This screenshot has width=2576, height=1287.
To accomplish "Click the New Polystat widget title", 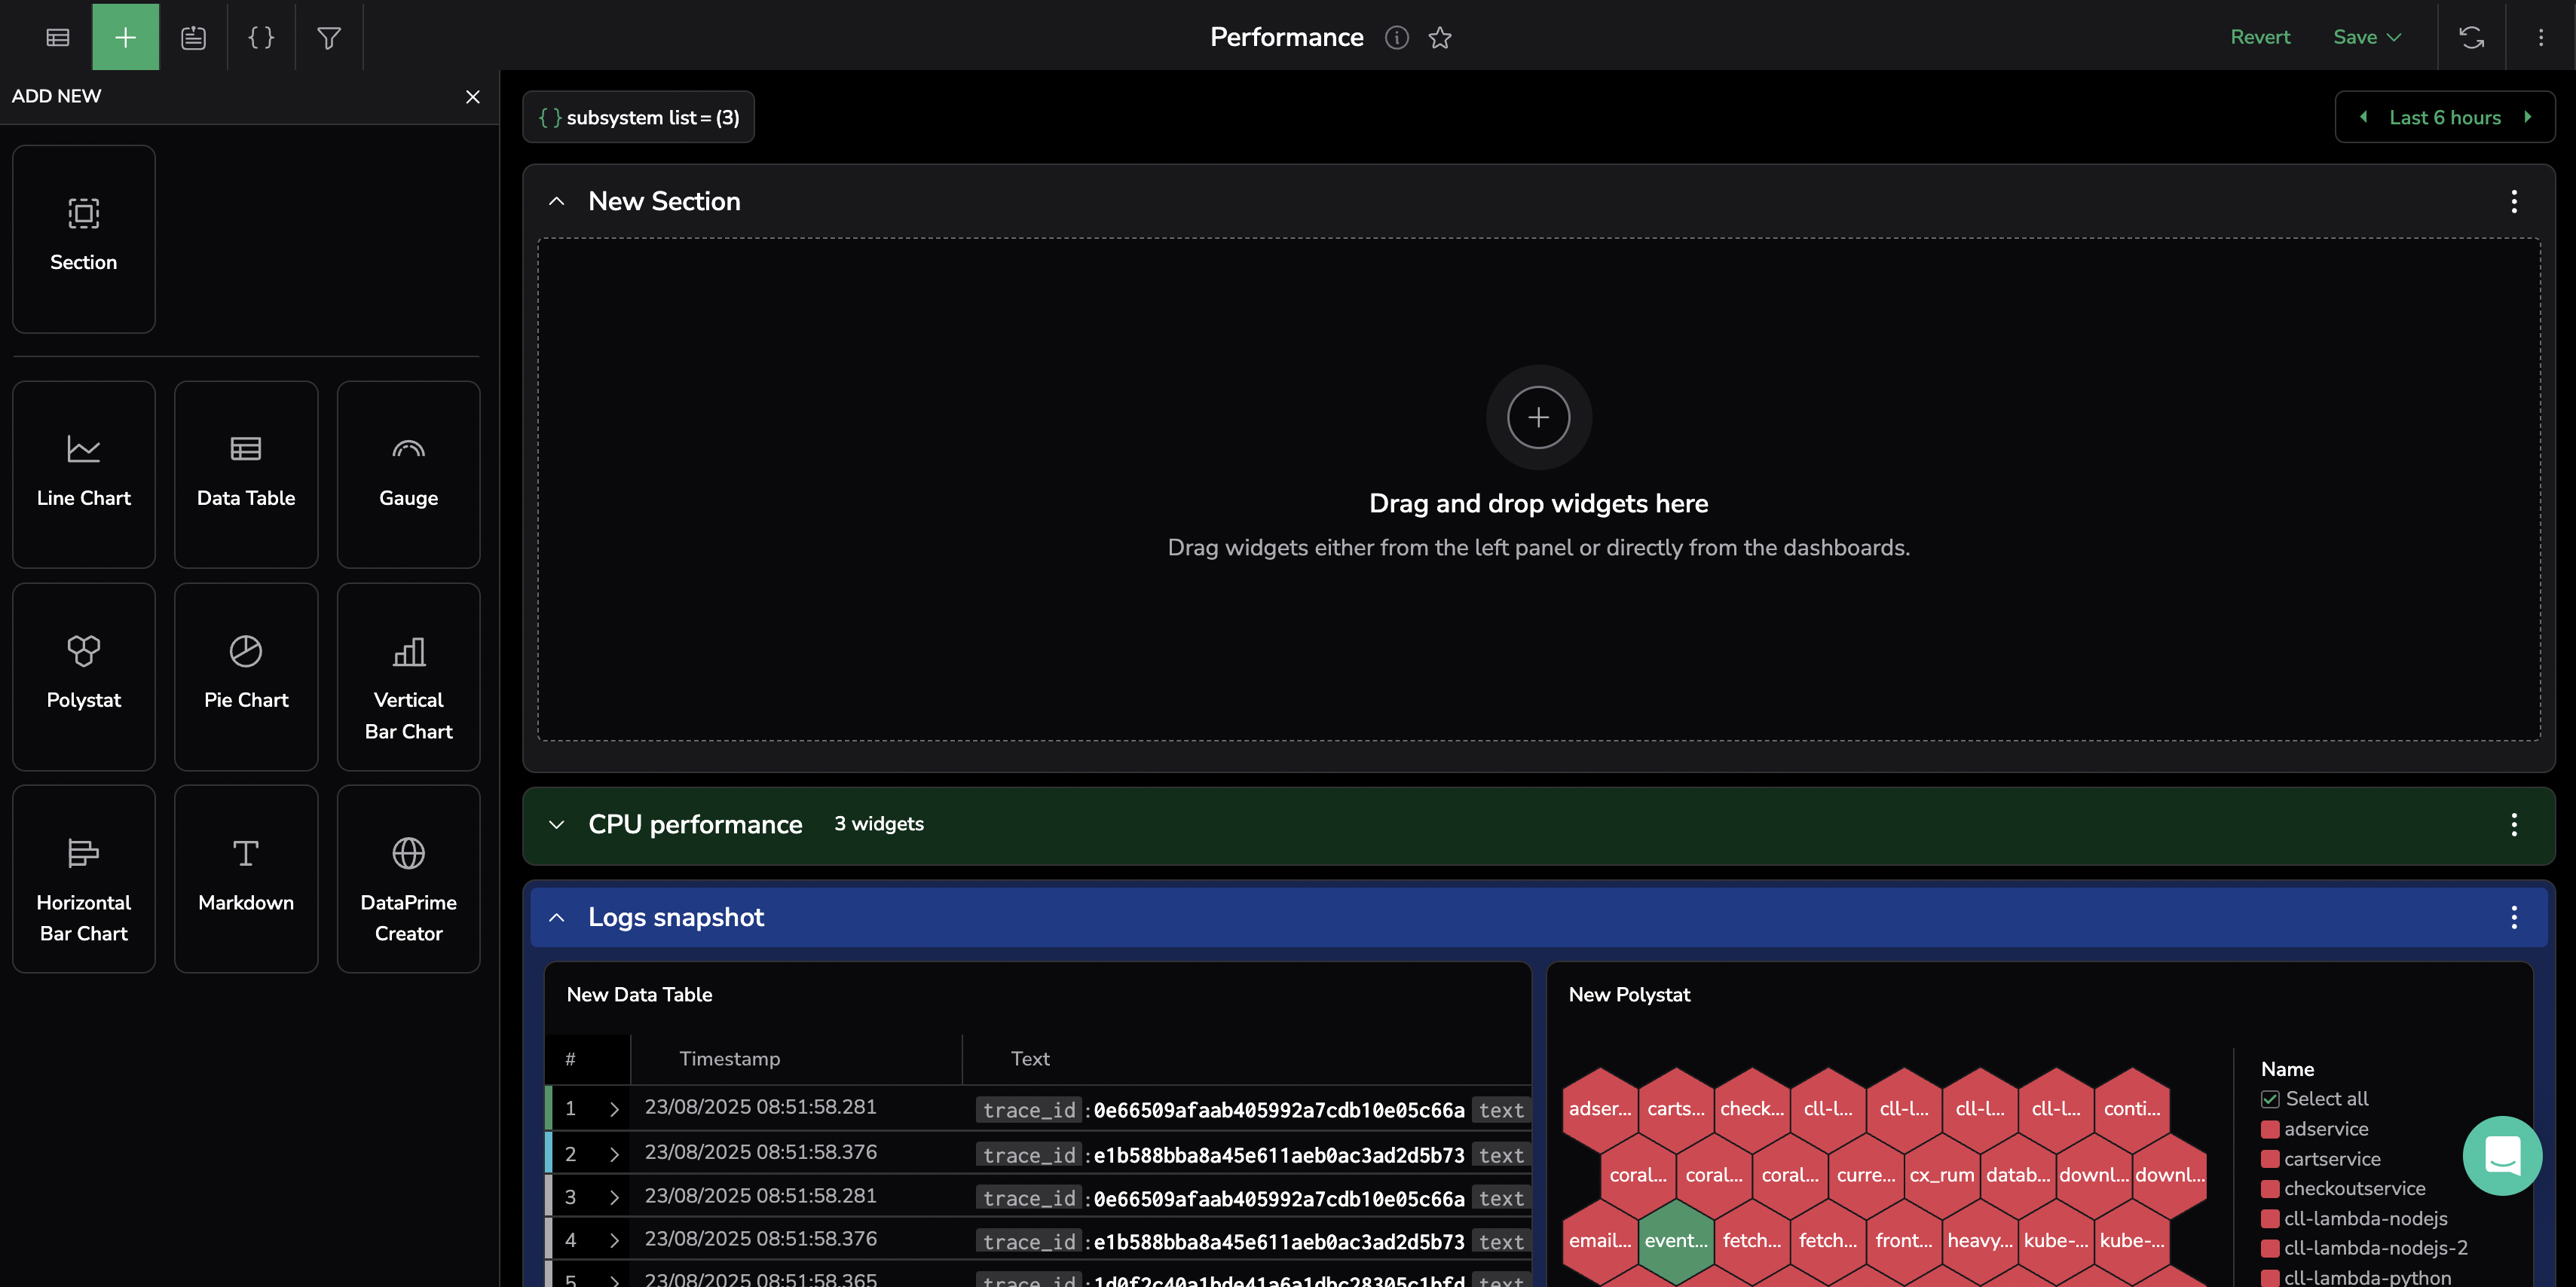I will pyautogui.click(x=1629, y=994).
